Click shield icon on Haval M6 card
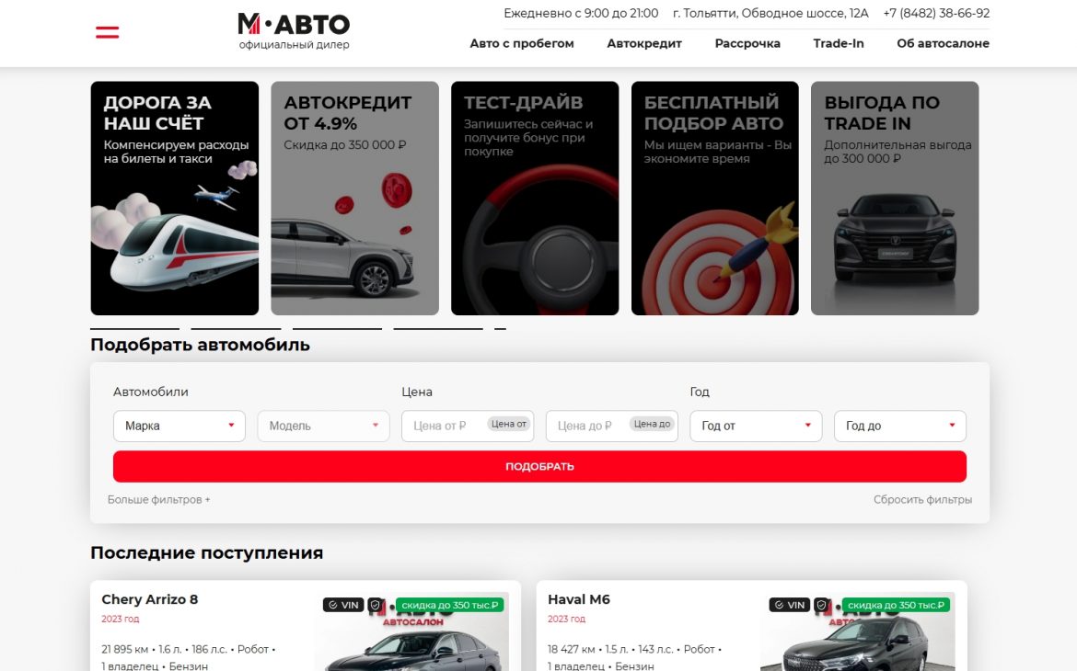1077x671 pixels. pos(821,605)
